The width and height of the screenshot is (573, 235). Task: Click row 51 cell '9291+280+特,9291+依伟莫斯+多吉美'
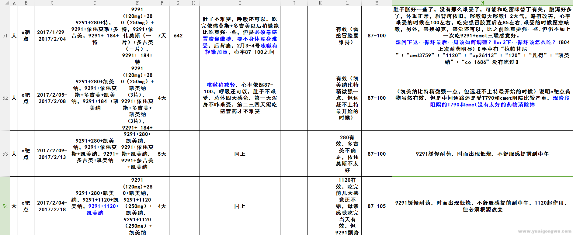(95, 36)
